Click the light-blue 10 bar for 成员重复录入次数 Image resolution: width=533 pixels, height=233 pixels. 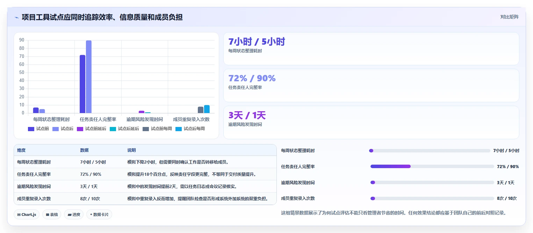pos(207,109)
